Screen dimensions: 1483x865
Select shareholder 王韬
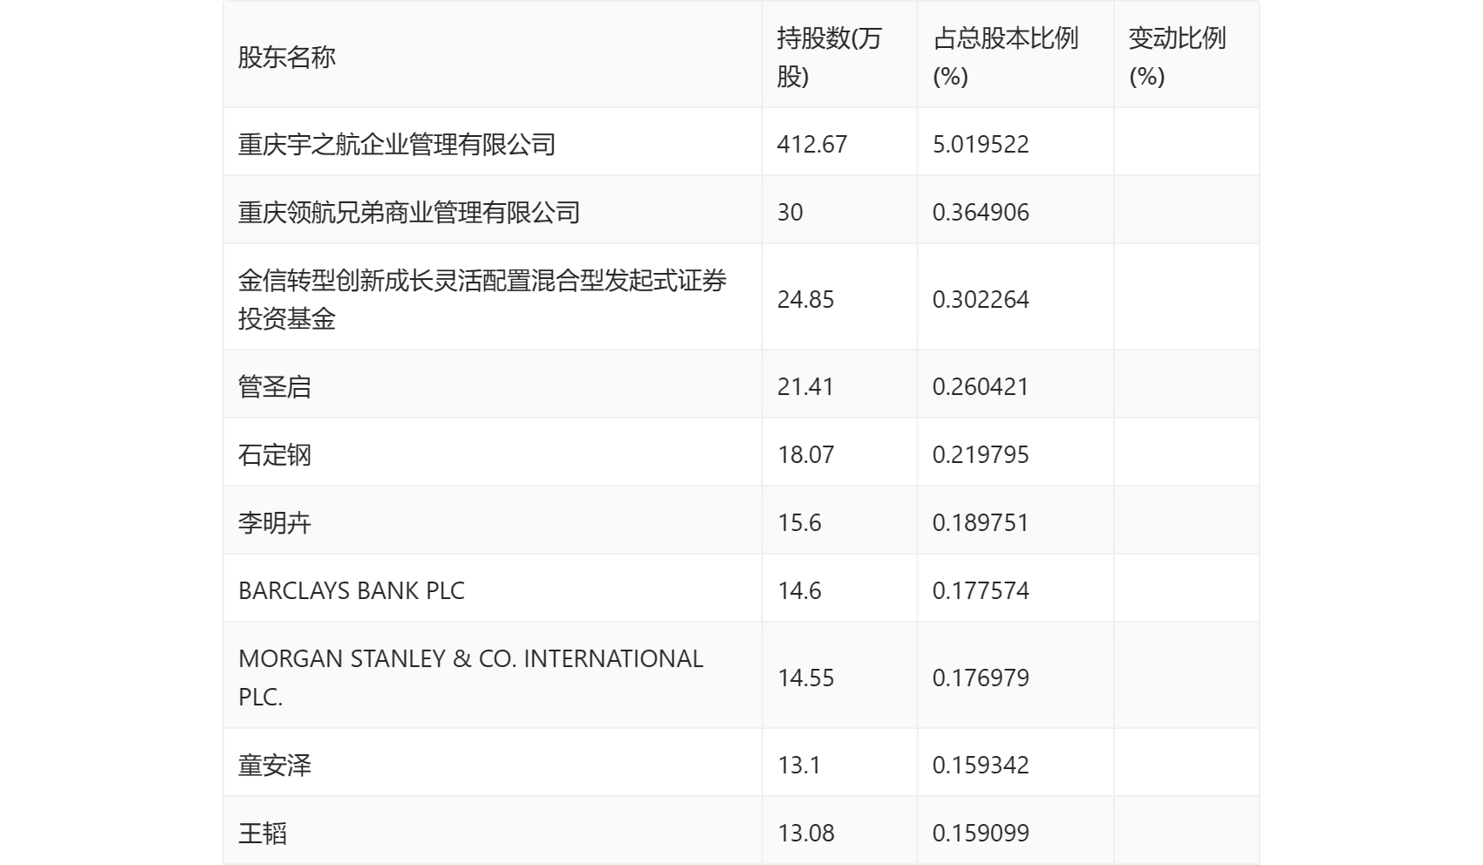263,833
